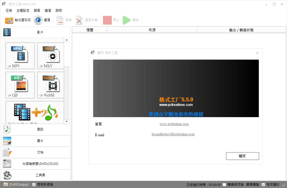Expand the 工具集 category panel
287x188 pixels.
pyautogui.click(x=36, y=175)
